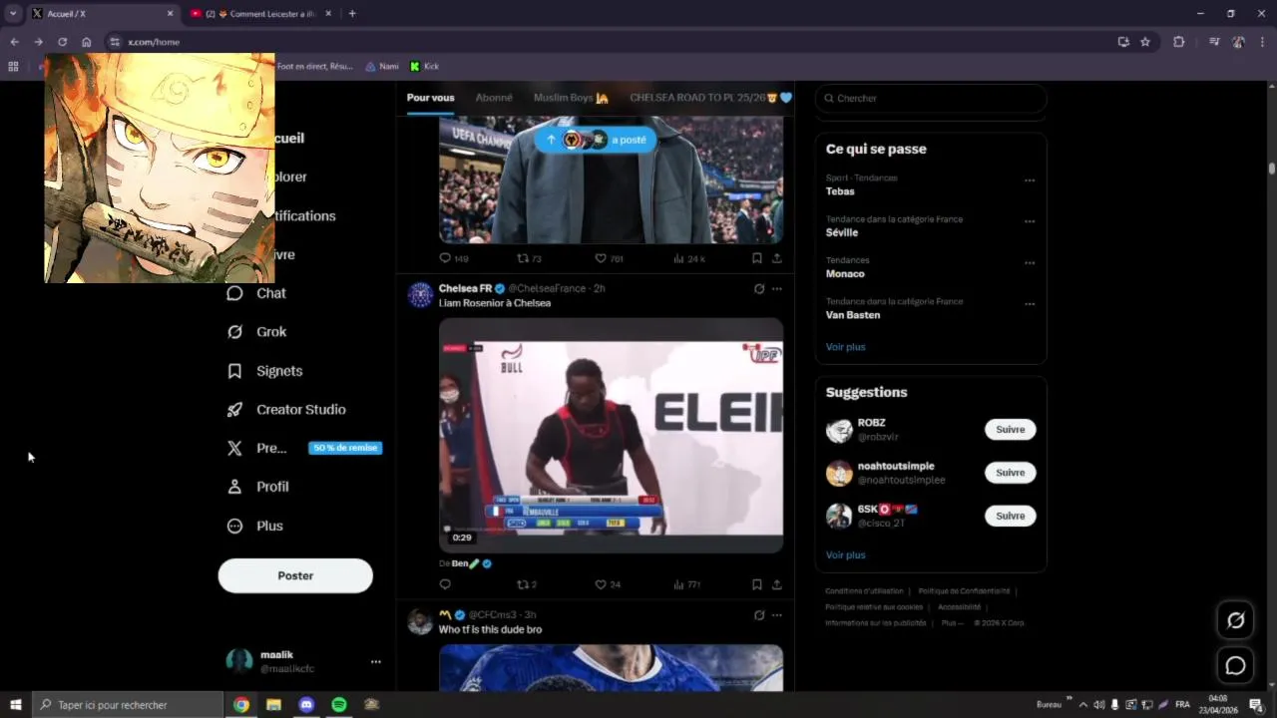Switch to the 'Comment Leicester' browser tab
Image resolution: width=1277 pixels, height=718 pixels.
point(259,14)
